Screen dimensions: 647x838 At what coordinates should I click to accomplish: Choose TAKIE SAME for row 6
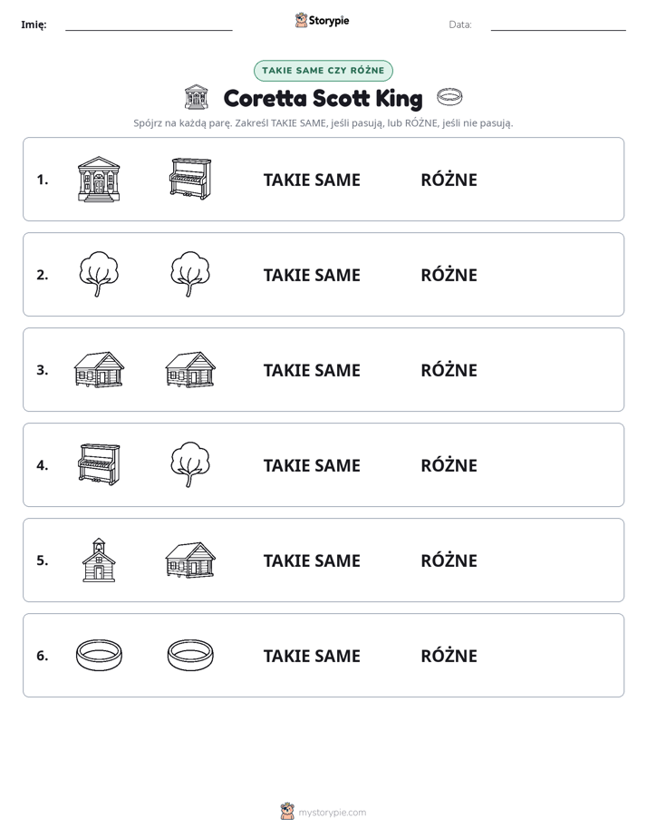[312, 656]
